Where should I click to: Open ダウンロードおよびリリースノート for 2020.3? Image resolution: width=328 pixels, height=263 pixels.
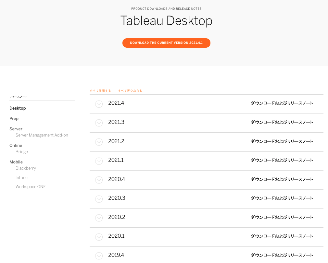pyautogui.click(x=282, y=198)
